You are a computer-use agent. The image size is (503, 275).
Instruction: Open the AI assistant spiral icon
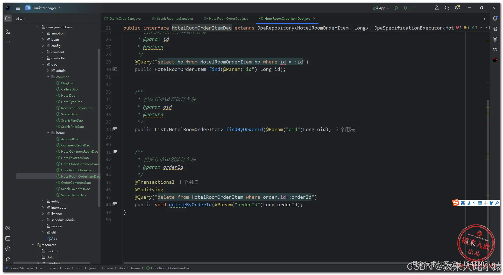pos(495,29)
